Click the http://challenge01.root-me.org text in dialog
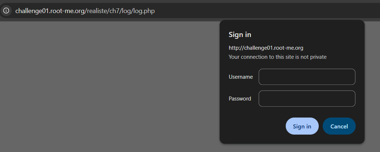 coord(266,48)
